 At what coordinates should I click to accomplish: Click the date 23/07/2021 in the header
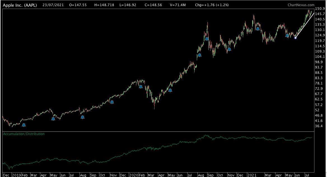pos(53,5)
